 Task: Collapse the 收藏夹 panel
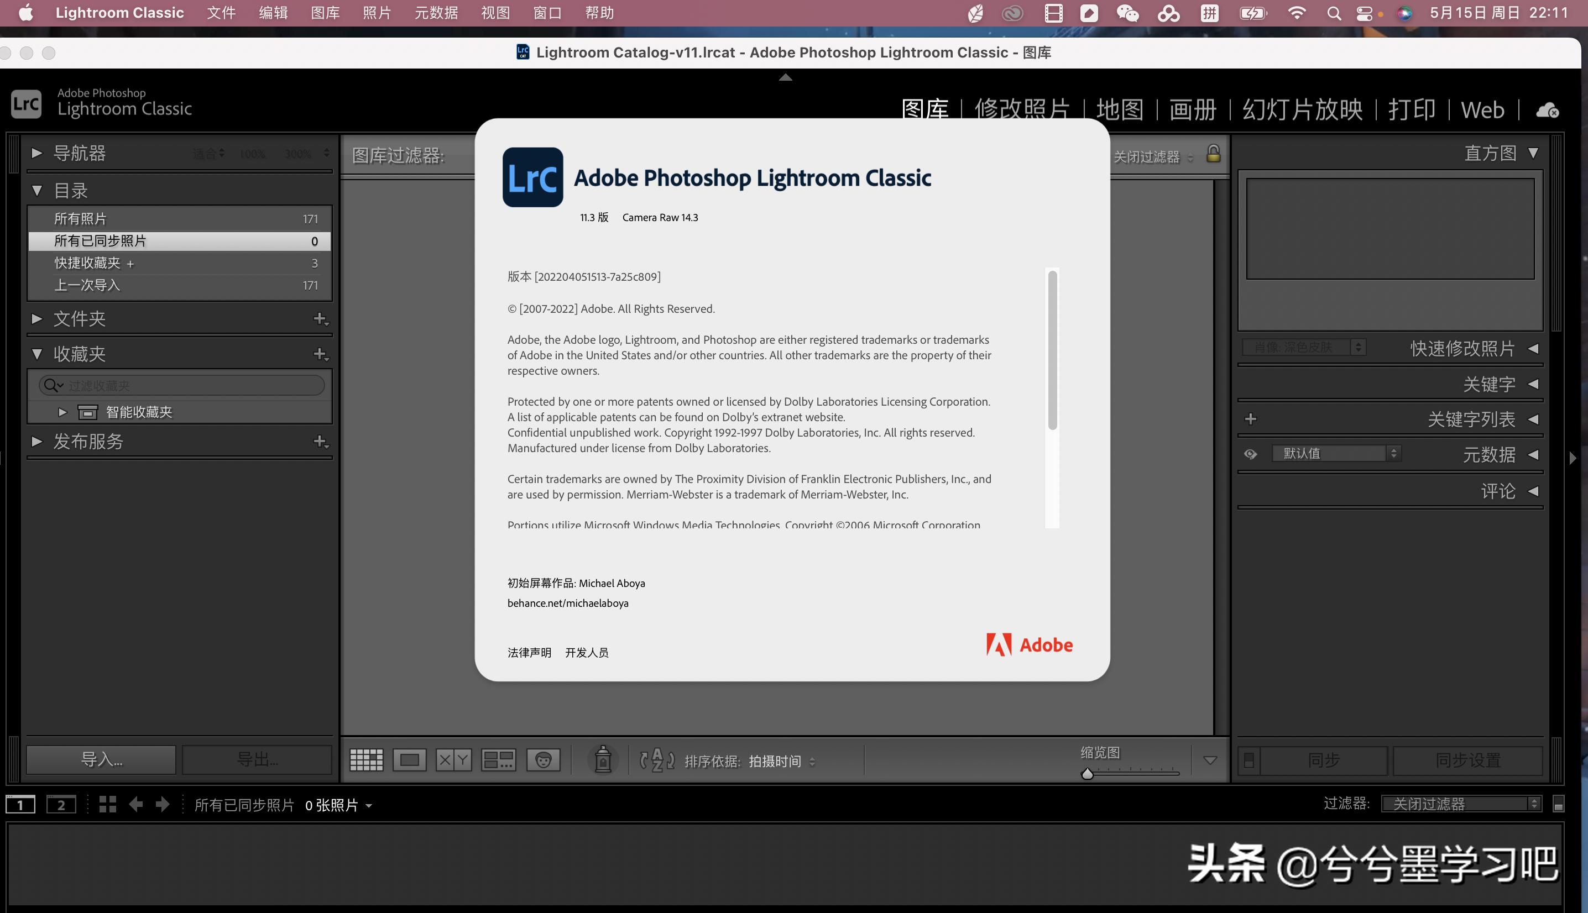pyautogui.click(x=36, y=354)
